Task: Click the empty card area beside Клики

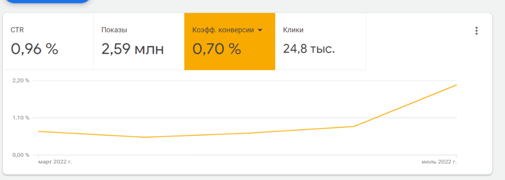Action: click(419, 41)
